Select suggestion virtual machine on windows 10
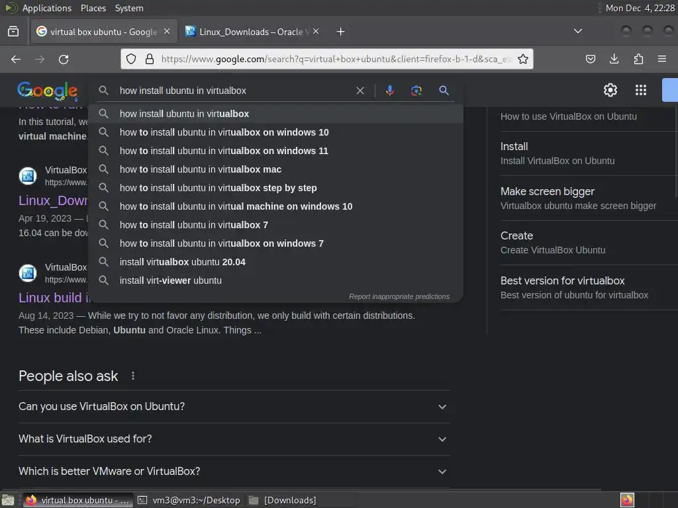 point(275,207)
